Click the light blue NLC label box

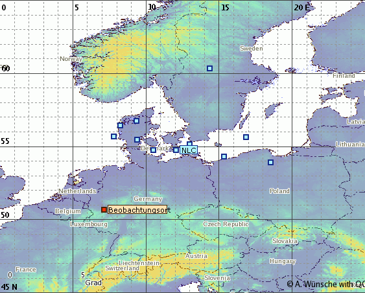coord(189,150)
